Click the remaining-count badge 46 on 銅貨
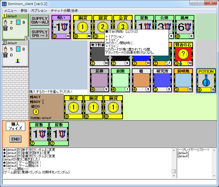This screenshot has height=187, width=219. click(x=89, y=36)
